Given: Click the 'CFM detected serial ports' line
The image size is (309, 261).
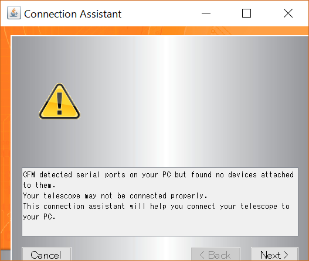Looking at the screenshot, I should 158,174.
